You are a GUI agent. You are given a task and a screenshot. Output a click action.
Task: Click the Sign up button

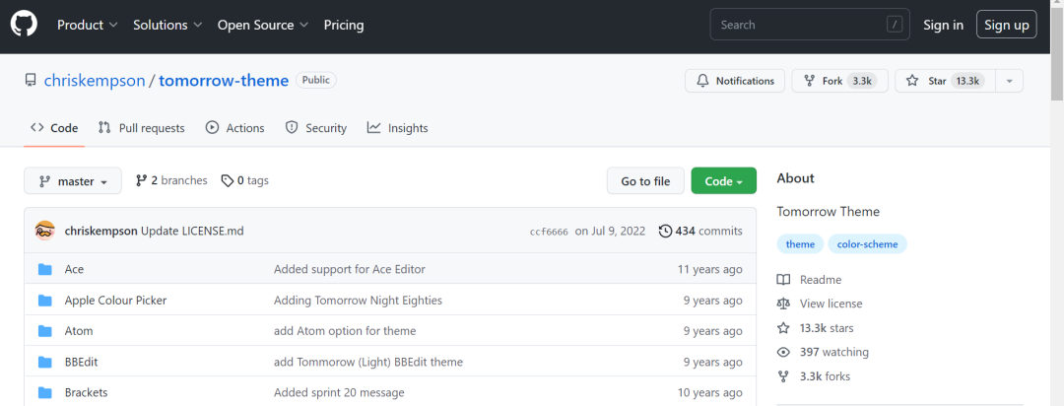1006,25
